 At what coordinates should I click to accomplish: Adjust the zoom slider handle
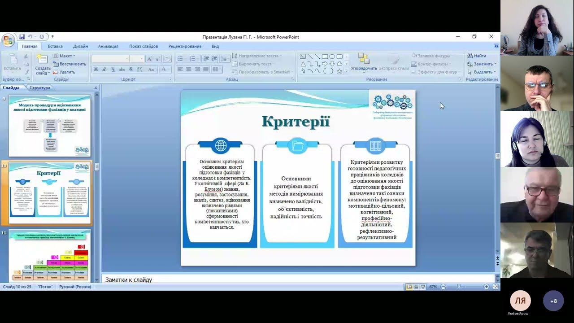pos(458,287)
